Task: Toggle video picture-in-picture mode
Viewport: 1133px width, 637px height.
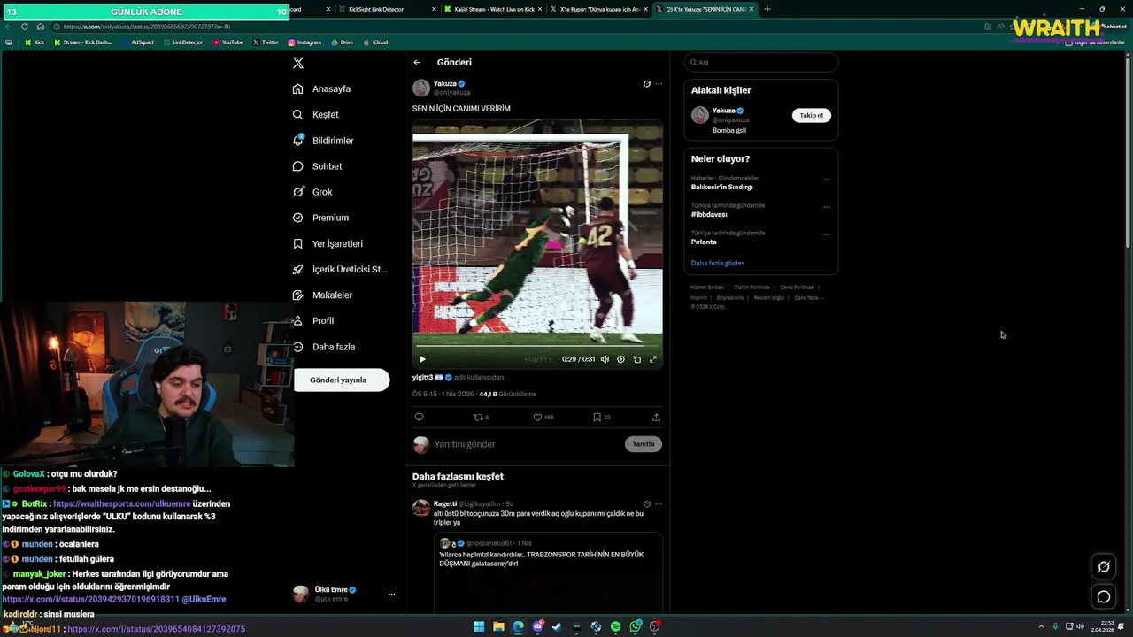Action: [x=636, y=359]
